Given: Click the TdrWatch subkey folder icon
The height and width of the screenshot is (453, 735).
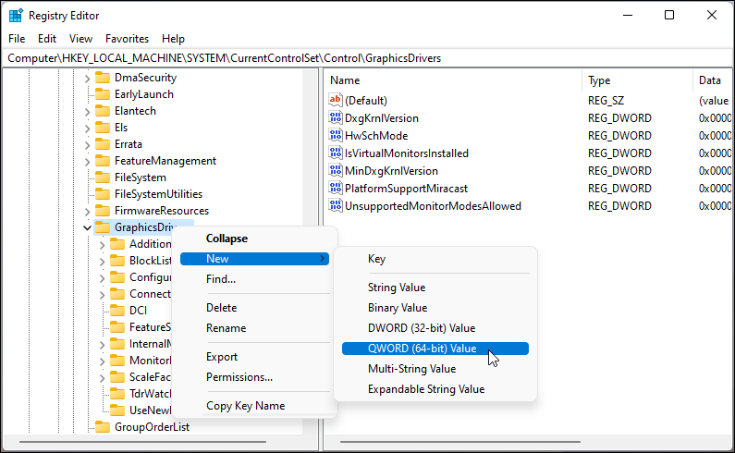Looking at the screenshot, I should pos(117,394).
